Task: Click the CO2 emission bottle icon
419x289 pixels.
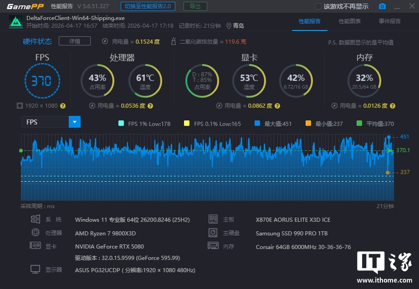Action: [173, 41]
